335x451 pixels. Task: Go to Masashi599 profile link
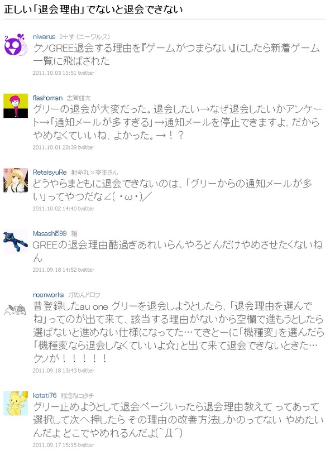50,233
